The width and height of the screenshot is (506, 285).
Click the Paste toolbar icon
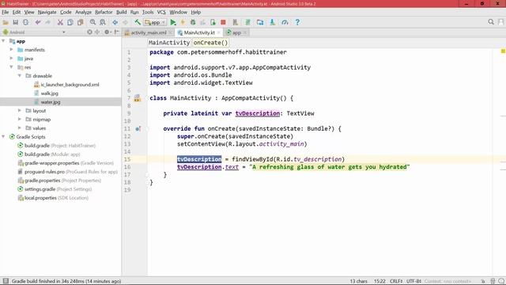80,22
